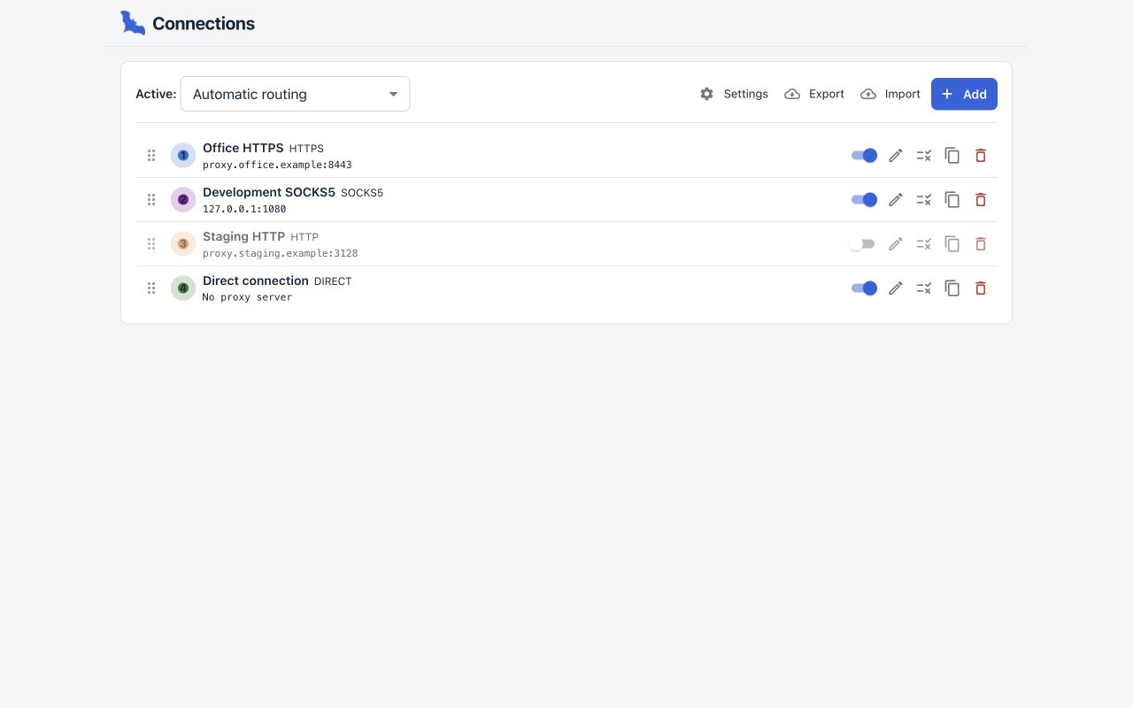Click the blue color badge for Office HTTPS
1133x708 pixels.
click(x=183, y=156)
